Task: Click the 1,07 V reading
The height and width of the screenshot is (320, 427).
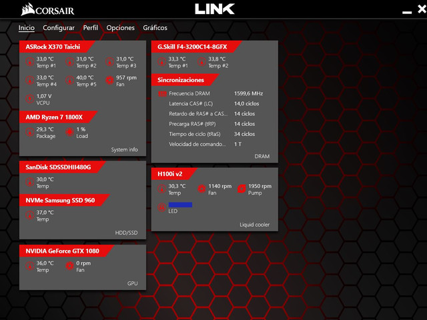Action: point(44,96)
